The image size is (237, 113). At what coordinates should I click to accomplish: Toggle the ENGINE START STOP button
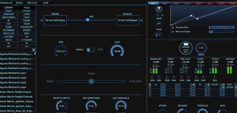pyautogui.click(x=186, y=48)
